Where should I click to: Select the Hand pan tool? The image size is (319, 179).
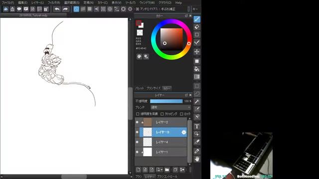pos(197,159)
